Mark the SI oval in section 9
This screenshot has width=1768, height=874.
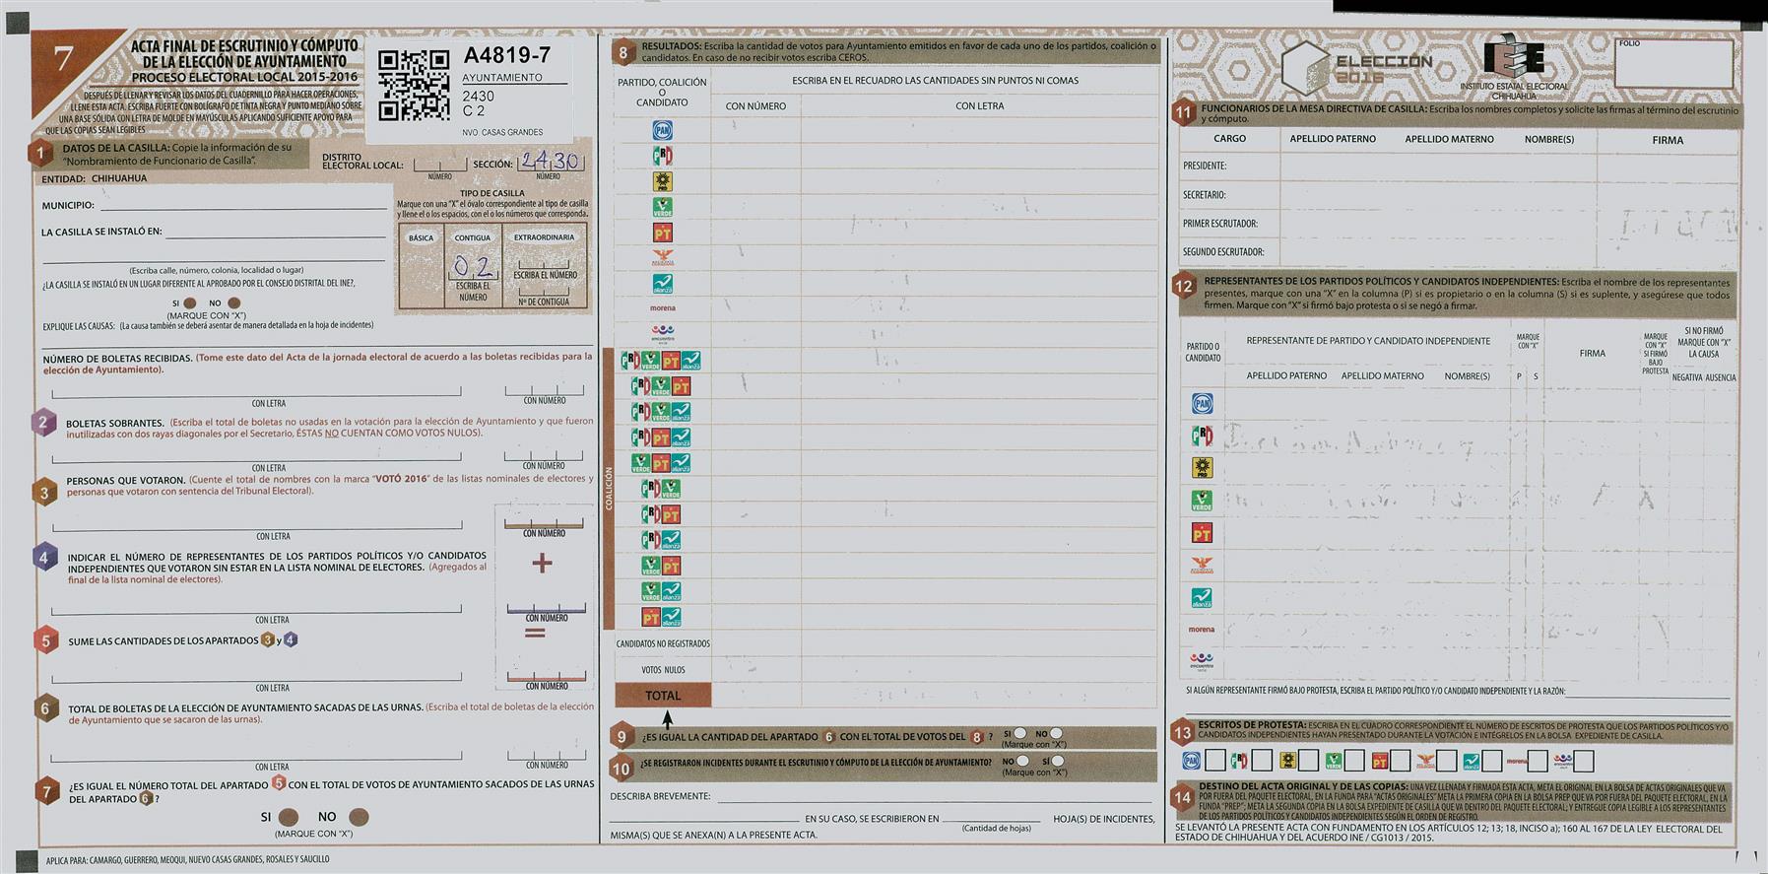pos(1020,733)
